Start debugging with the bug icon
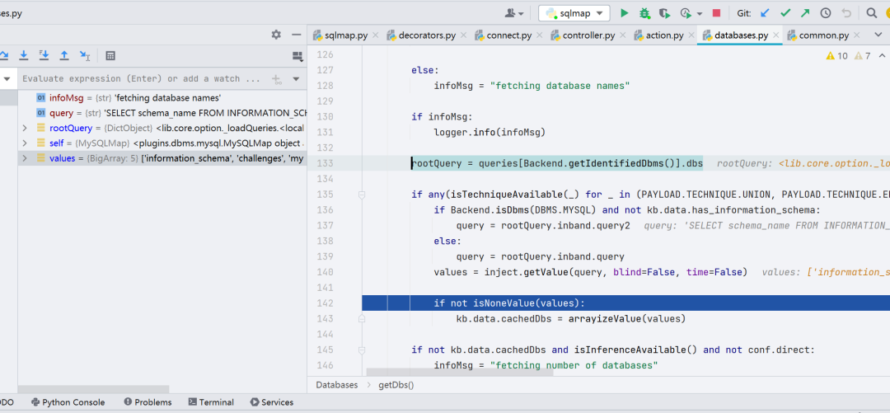 644,13
